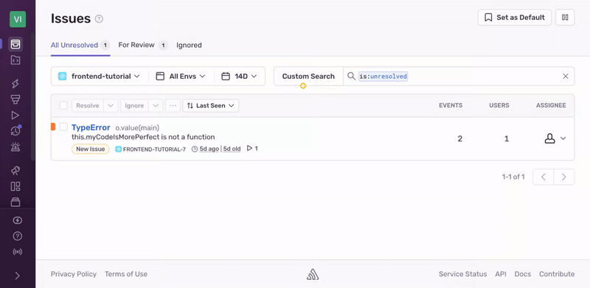Click the replay count play icon

[x=249, y=149]
